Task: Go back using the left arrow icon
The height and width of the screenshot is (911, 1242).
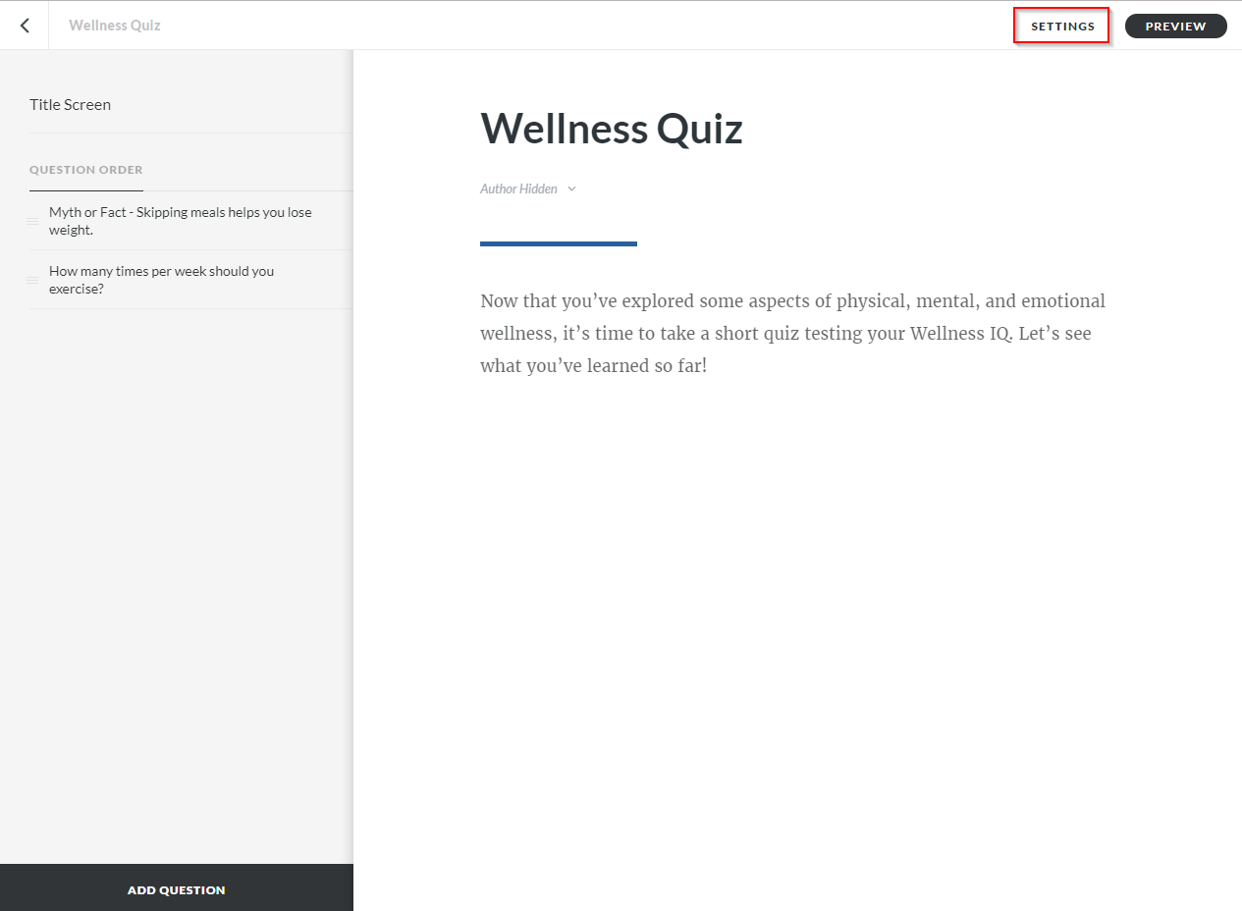Action: pyautogui.click(x=25, y=26)
